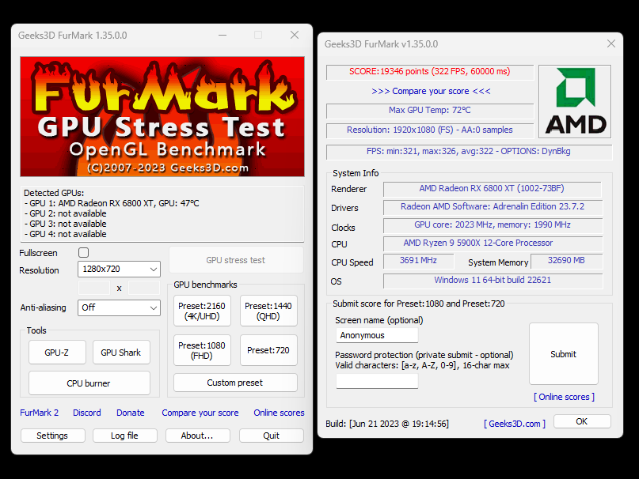
Task: Click the GPU 1: AMD Radeon RX 6800 XT line
Action: click(x=112, y=203)
